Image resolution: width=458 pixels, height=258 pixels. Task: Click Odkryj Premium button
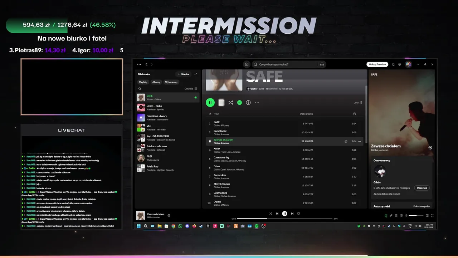[377, 64]
